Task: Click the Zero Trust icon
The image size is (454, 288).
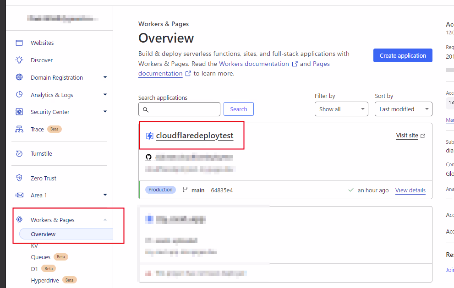Action: tap(19, 178)
